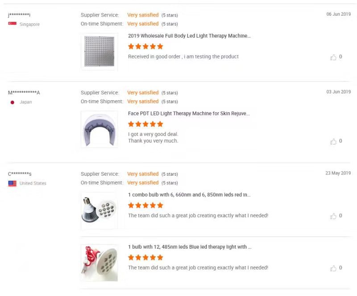Image resolution: width=357 pixels, height=296 pixels.
Task: Open '2019 Wholesale Full Body Led Light' link
Action: (x=189, y=36)
